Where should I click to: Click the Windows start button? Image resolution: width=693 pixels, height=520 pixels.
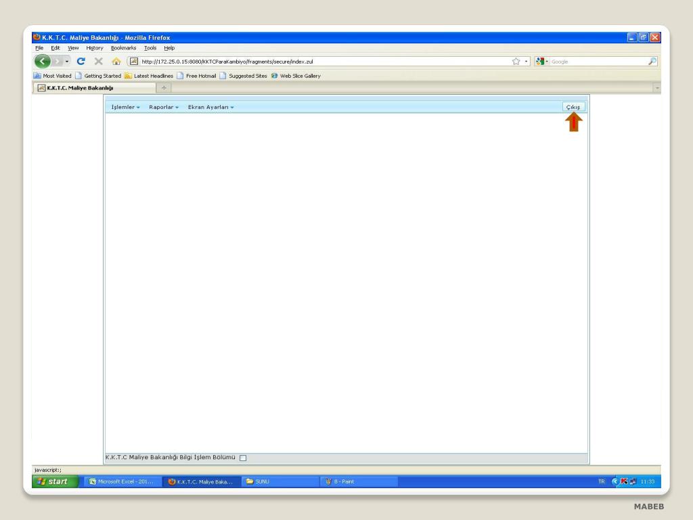55,481
